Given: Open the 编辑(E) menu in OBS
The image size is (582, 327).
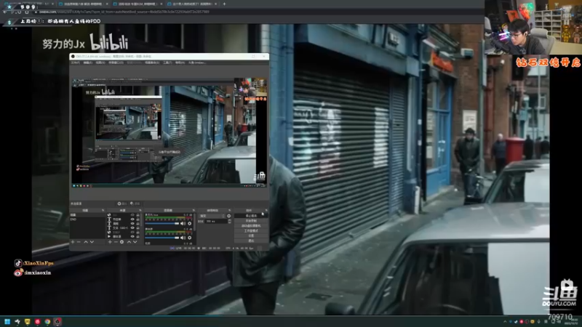Looking at the screenshot, I should 88,62.
